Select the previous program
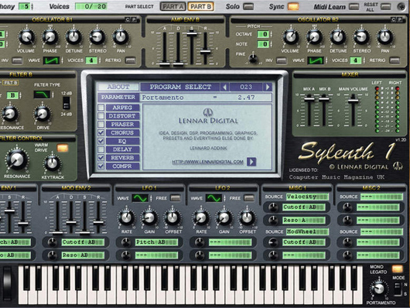 (x=224, y=87)
